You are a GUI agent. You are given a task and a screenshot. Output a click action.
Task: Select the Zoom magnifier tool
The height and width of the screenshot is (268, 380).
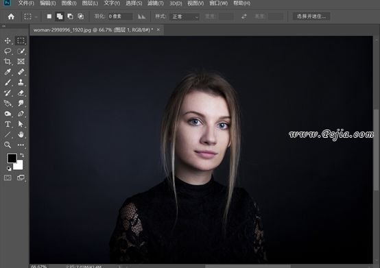(x=8, y=145)
